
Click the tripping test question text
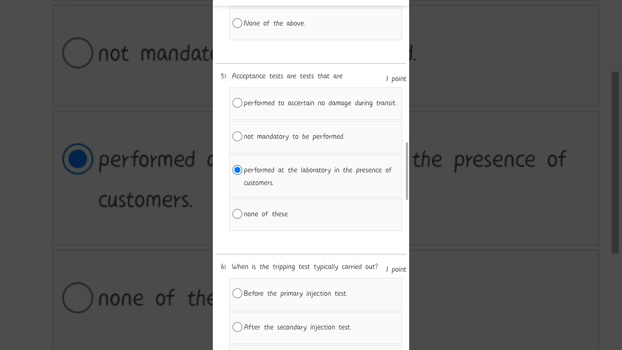click(x=305, y=267)
